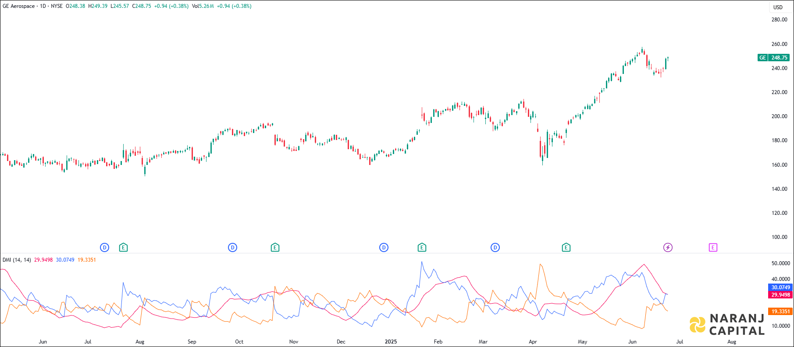Click the blue 30.0749 scale tag

[x=780, y=287]
